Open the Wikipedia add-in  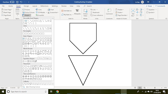click(x=77, y=12)
